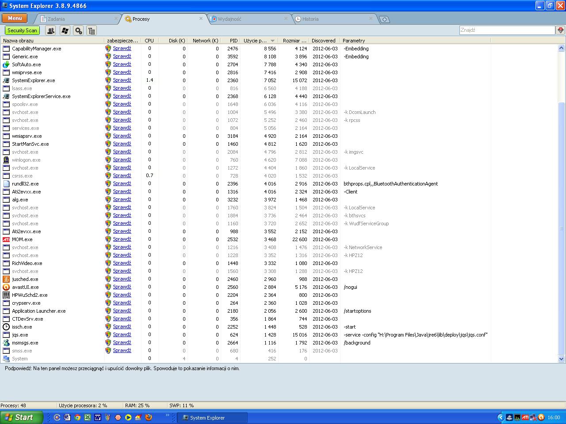The width and height of the screenshot is (566, 424).
Task: Click Sprawdź link for MOM.exe
Action: pos(122,239)
